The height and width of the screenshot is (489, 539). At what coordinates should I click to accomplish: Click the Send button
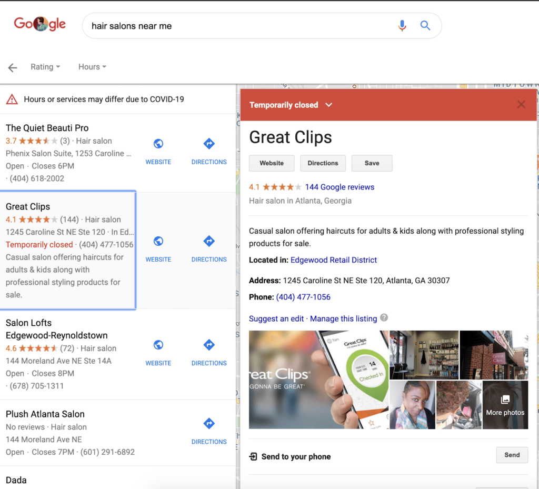(512, 455)
